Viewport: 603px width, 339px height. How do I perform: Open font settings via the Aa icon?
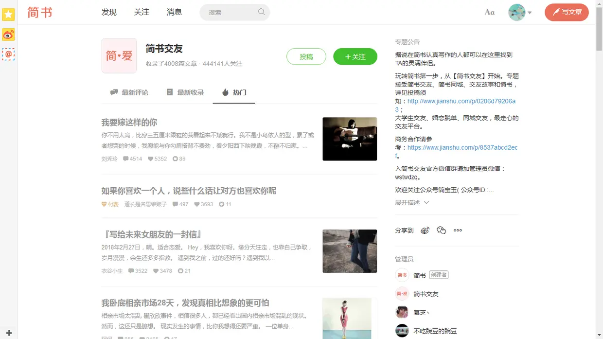pos(489,12)
